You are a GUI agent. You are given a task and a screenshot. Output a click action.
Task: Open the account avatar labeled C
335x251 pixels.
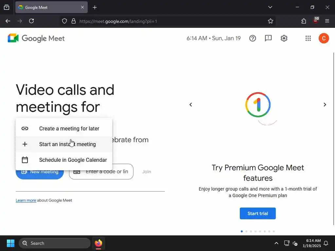tap(324, 38)
